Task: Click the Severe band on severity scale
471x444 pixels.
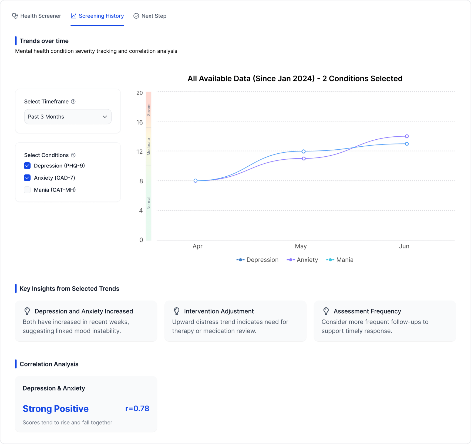Action: 149,110
